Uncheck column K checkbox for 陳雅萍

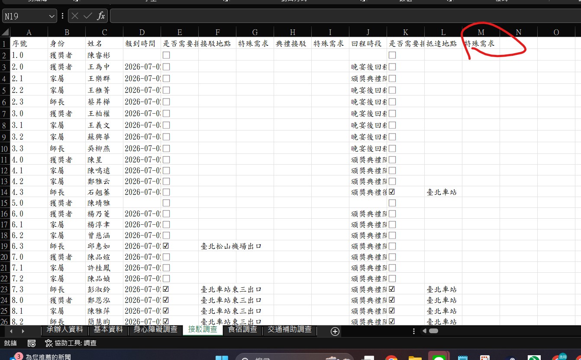point(392,311)
